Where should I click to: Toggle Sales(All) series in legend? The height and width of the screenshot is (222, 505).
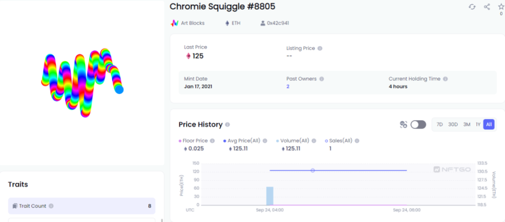coord(339,141)
